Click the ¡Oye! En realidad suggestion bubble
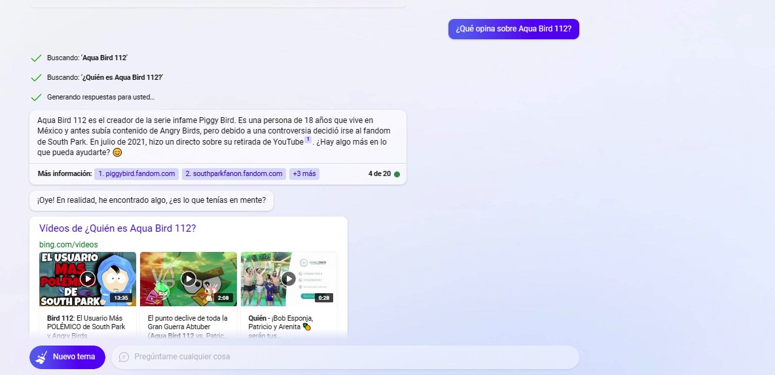The image size is (775, 375). pos(151,201)
